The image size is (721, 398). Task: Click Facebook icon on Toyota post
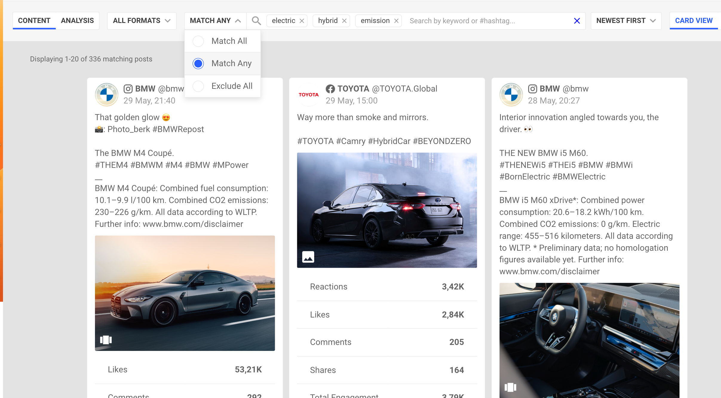[x=330, y=89]
